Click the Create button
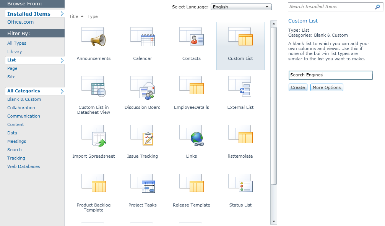This screenshot has width=385, height=226. click(297, 87)
